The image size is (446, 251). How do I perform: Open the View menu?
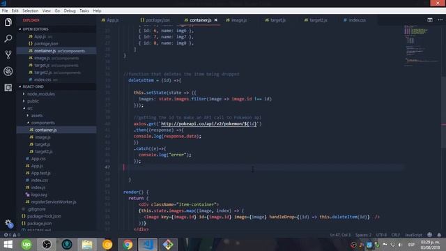pos(47,10)
